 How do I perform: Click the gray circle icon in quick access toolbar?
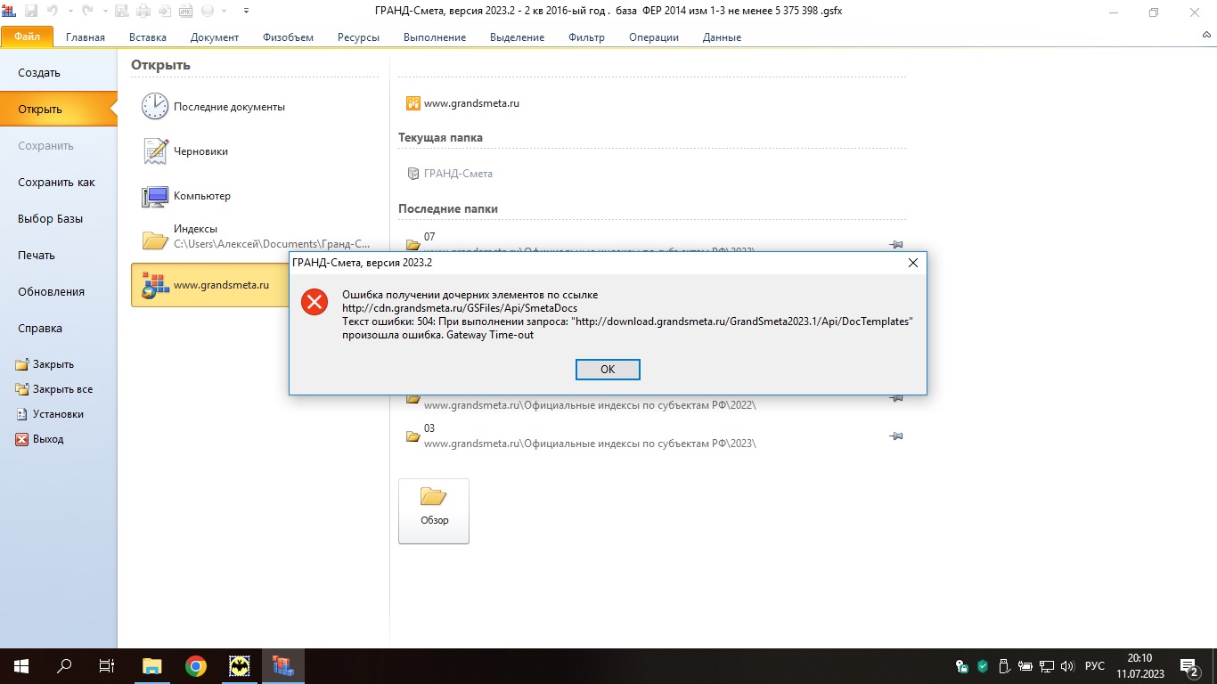(x=208, y=12)
